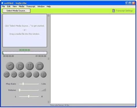Open the Media menu
This screenshot has height=108, width=137.
[21, 6]
